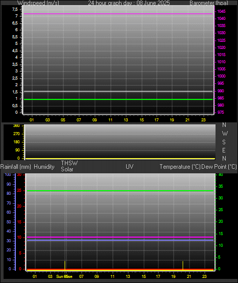Screen dimensions: 238x283
Task: Click the 990 barometer axis value
Action: point(221,91)
